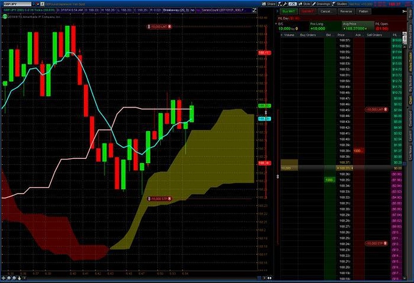This screenshot has width=414, height=283.
Task: Click price 168.50 in the ladder
Action: [x=344, y=81]
